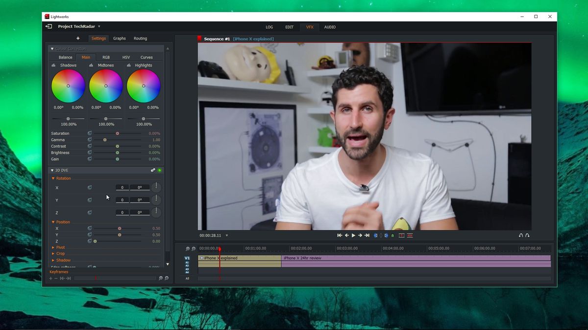The height and width of the screenshot is (330, 588).
Task: Open the Curves tab in Colour Correction
Action: (x=146, y=57)
